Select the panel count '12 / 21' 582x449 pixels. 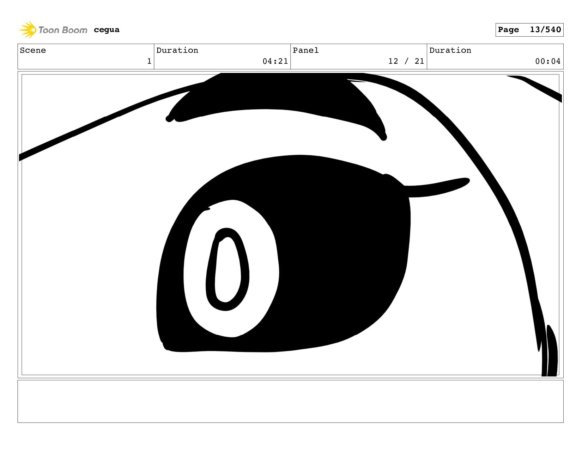click(406, 61)
